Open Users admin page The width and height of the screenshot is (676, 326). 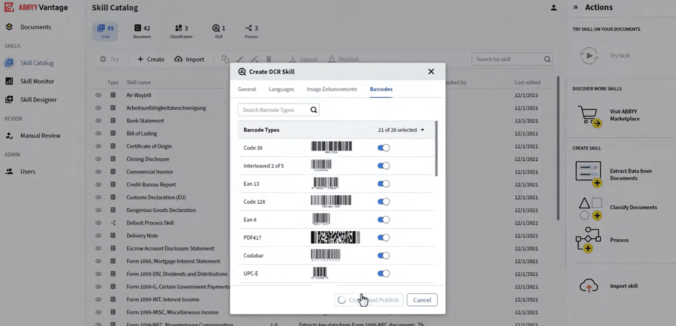(20, 171)
